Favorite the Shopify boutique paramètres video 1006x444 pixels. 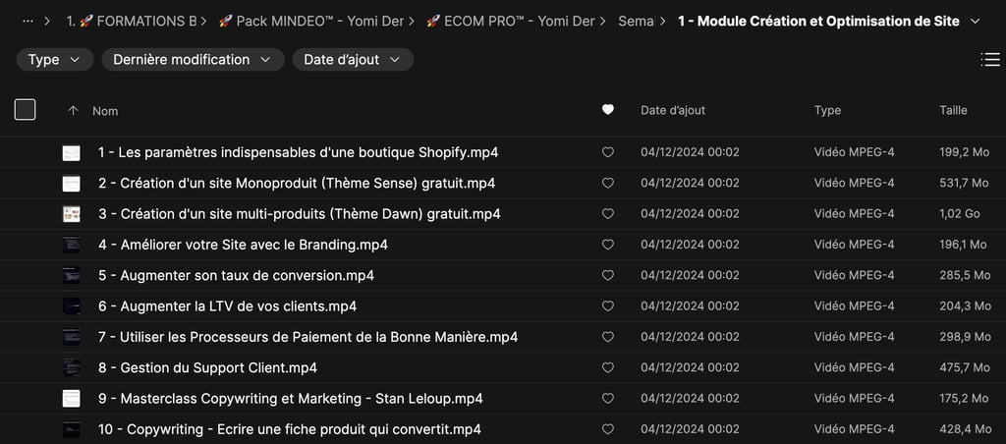tap(607, 152)
